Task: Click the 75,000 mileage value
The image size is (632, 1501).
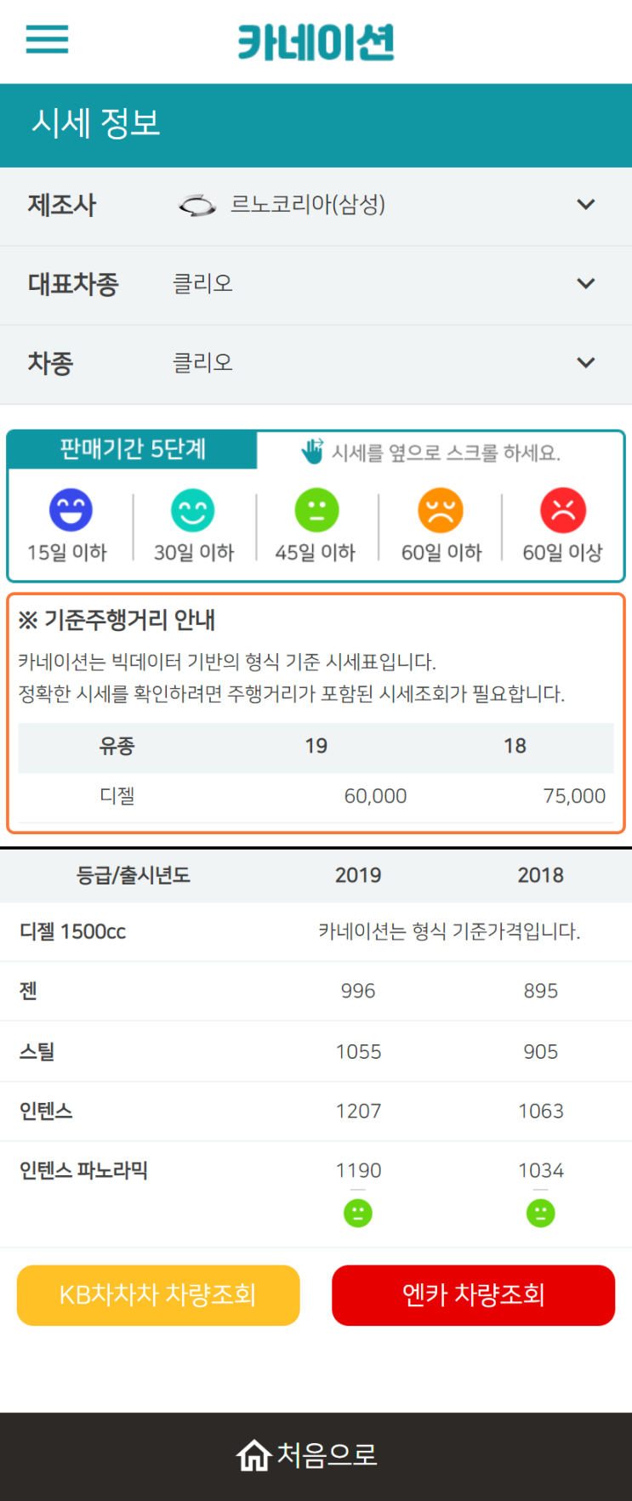Action: coord(574,796)
